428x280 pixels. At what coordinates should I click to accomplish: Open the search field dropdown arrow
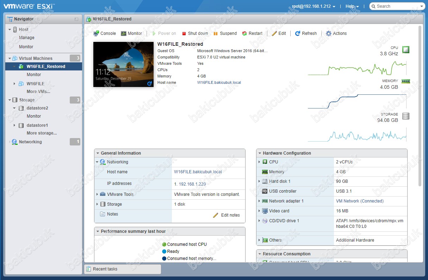[x=422, y=6]
